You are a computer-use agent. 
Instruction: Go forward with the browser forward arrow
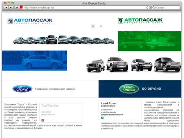coord(11,8)
